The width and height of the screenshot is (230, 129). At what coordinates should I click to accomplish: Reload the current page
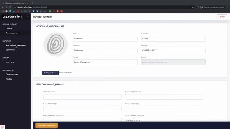(10, 7)
